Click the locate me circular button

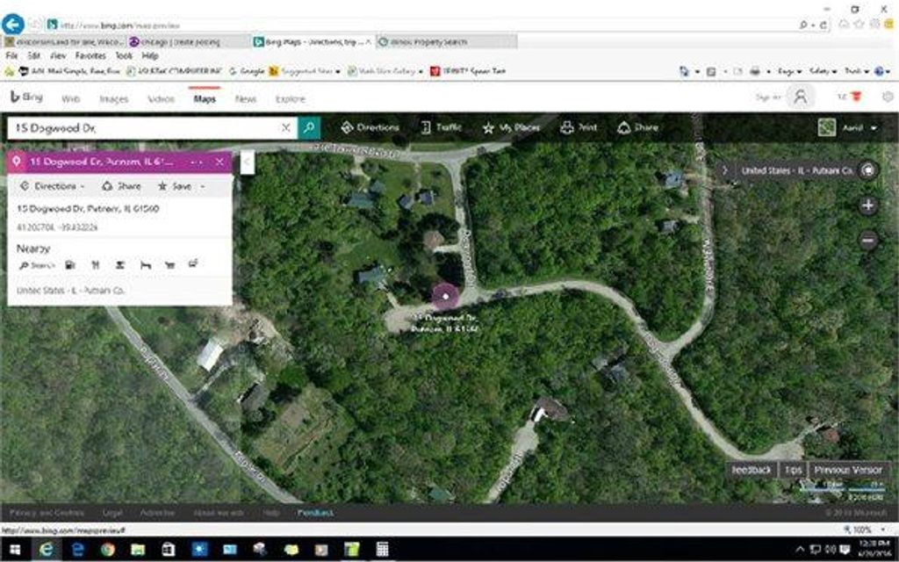tap(869, 170)
